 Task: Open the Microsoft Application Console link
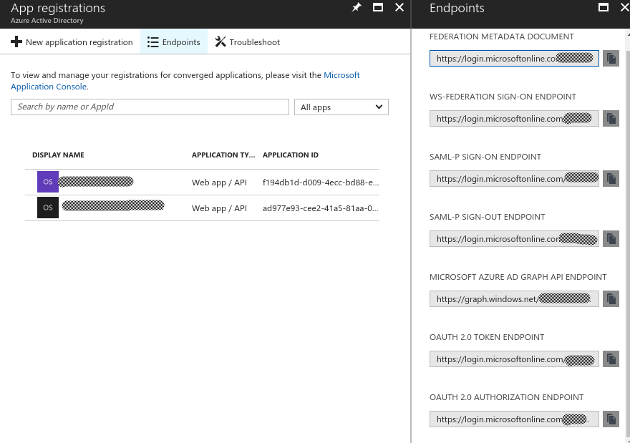click(x=185, y=81)
